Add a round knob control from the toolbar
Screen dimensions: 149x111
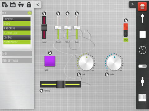(142, 50)
